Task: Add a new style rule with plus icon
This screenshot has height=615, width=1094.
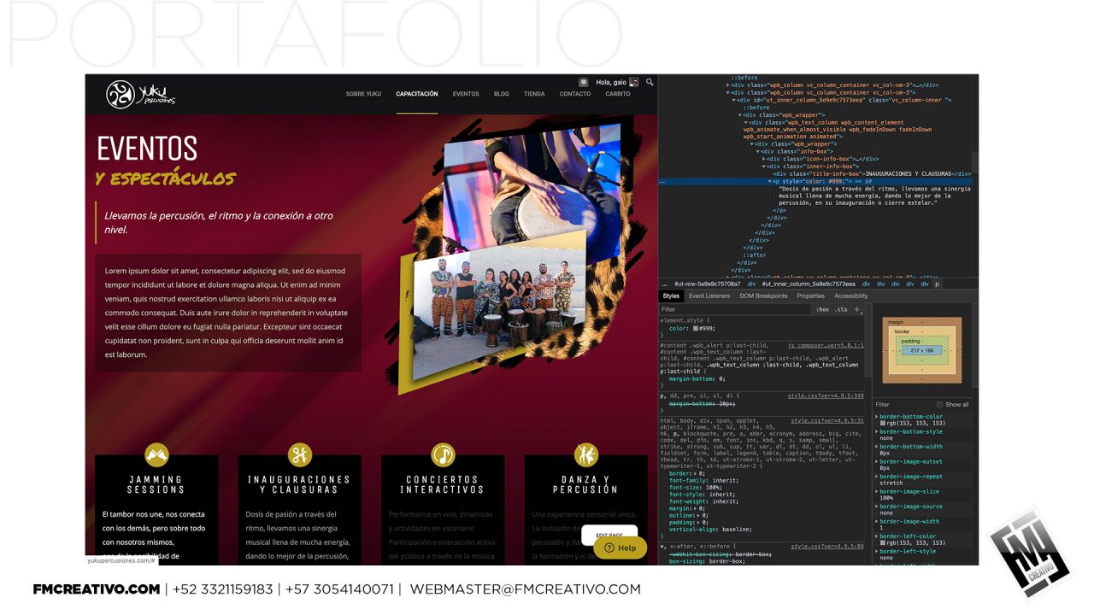Action: click(x=857, y=309)
